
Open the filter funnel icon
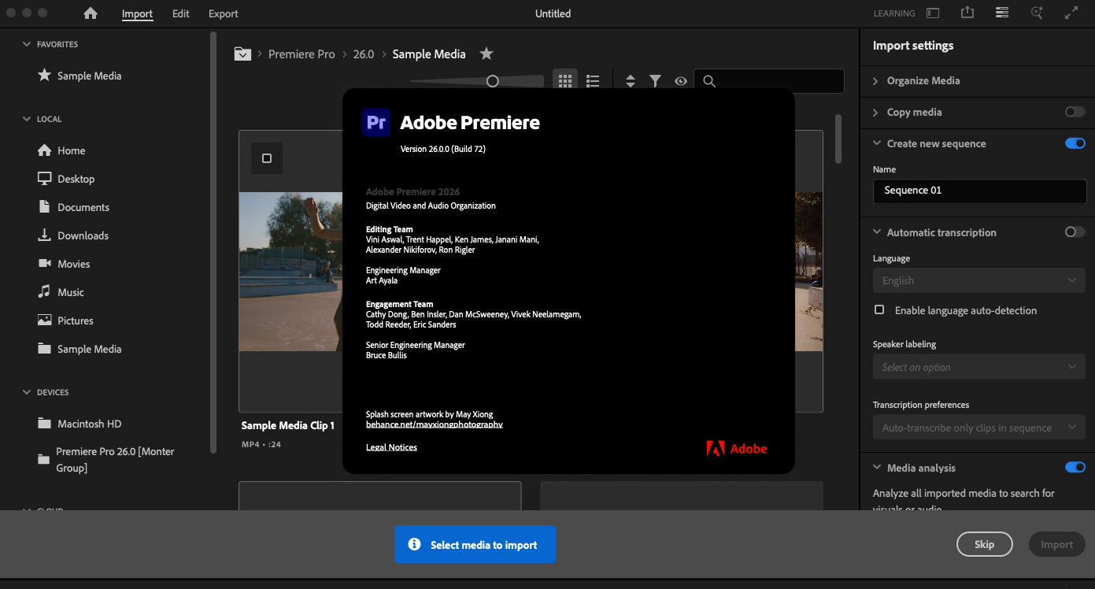(655, 80)
